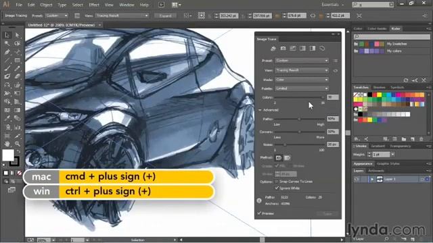Open Preset dropdown in control bar
This screenshot has height=243, width=433.
(57, 16)
